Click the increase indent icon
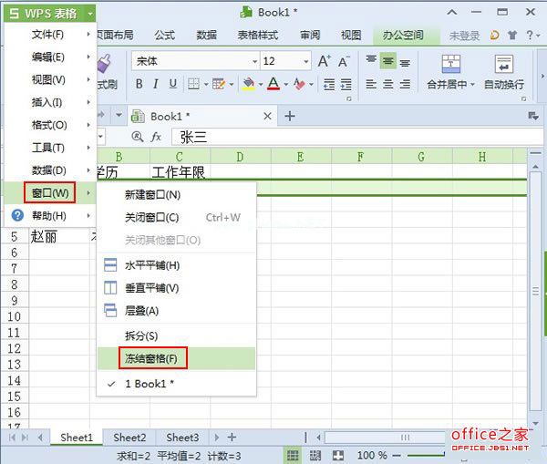The height and width of the screenshot is (464, 547). (x=346, y=84)
